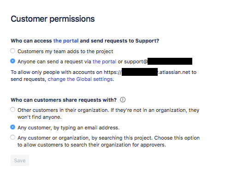The width and height of the screenshot is (225, 178).
Task: Click the 'Any customer, by typing an email address.' label text
Action: click(69, 128)
